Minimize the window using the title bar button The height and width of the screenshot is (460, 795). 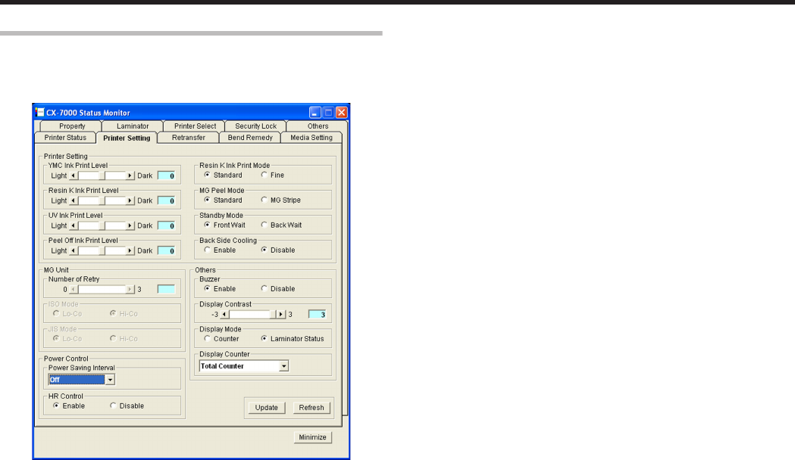pos(315,112)
